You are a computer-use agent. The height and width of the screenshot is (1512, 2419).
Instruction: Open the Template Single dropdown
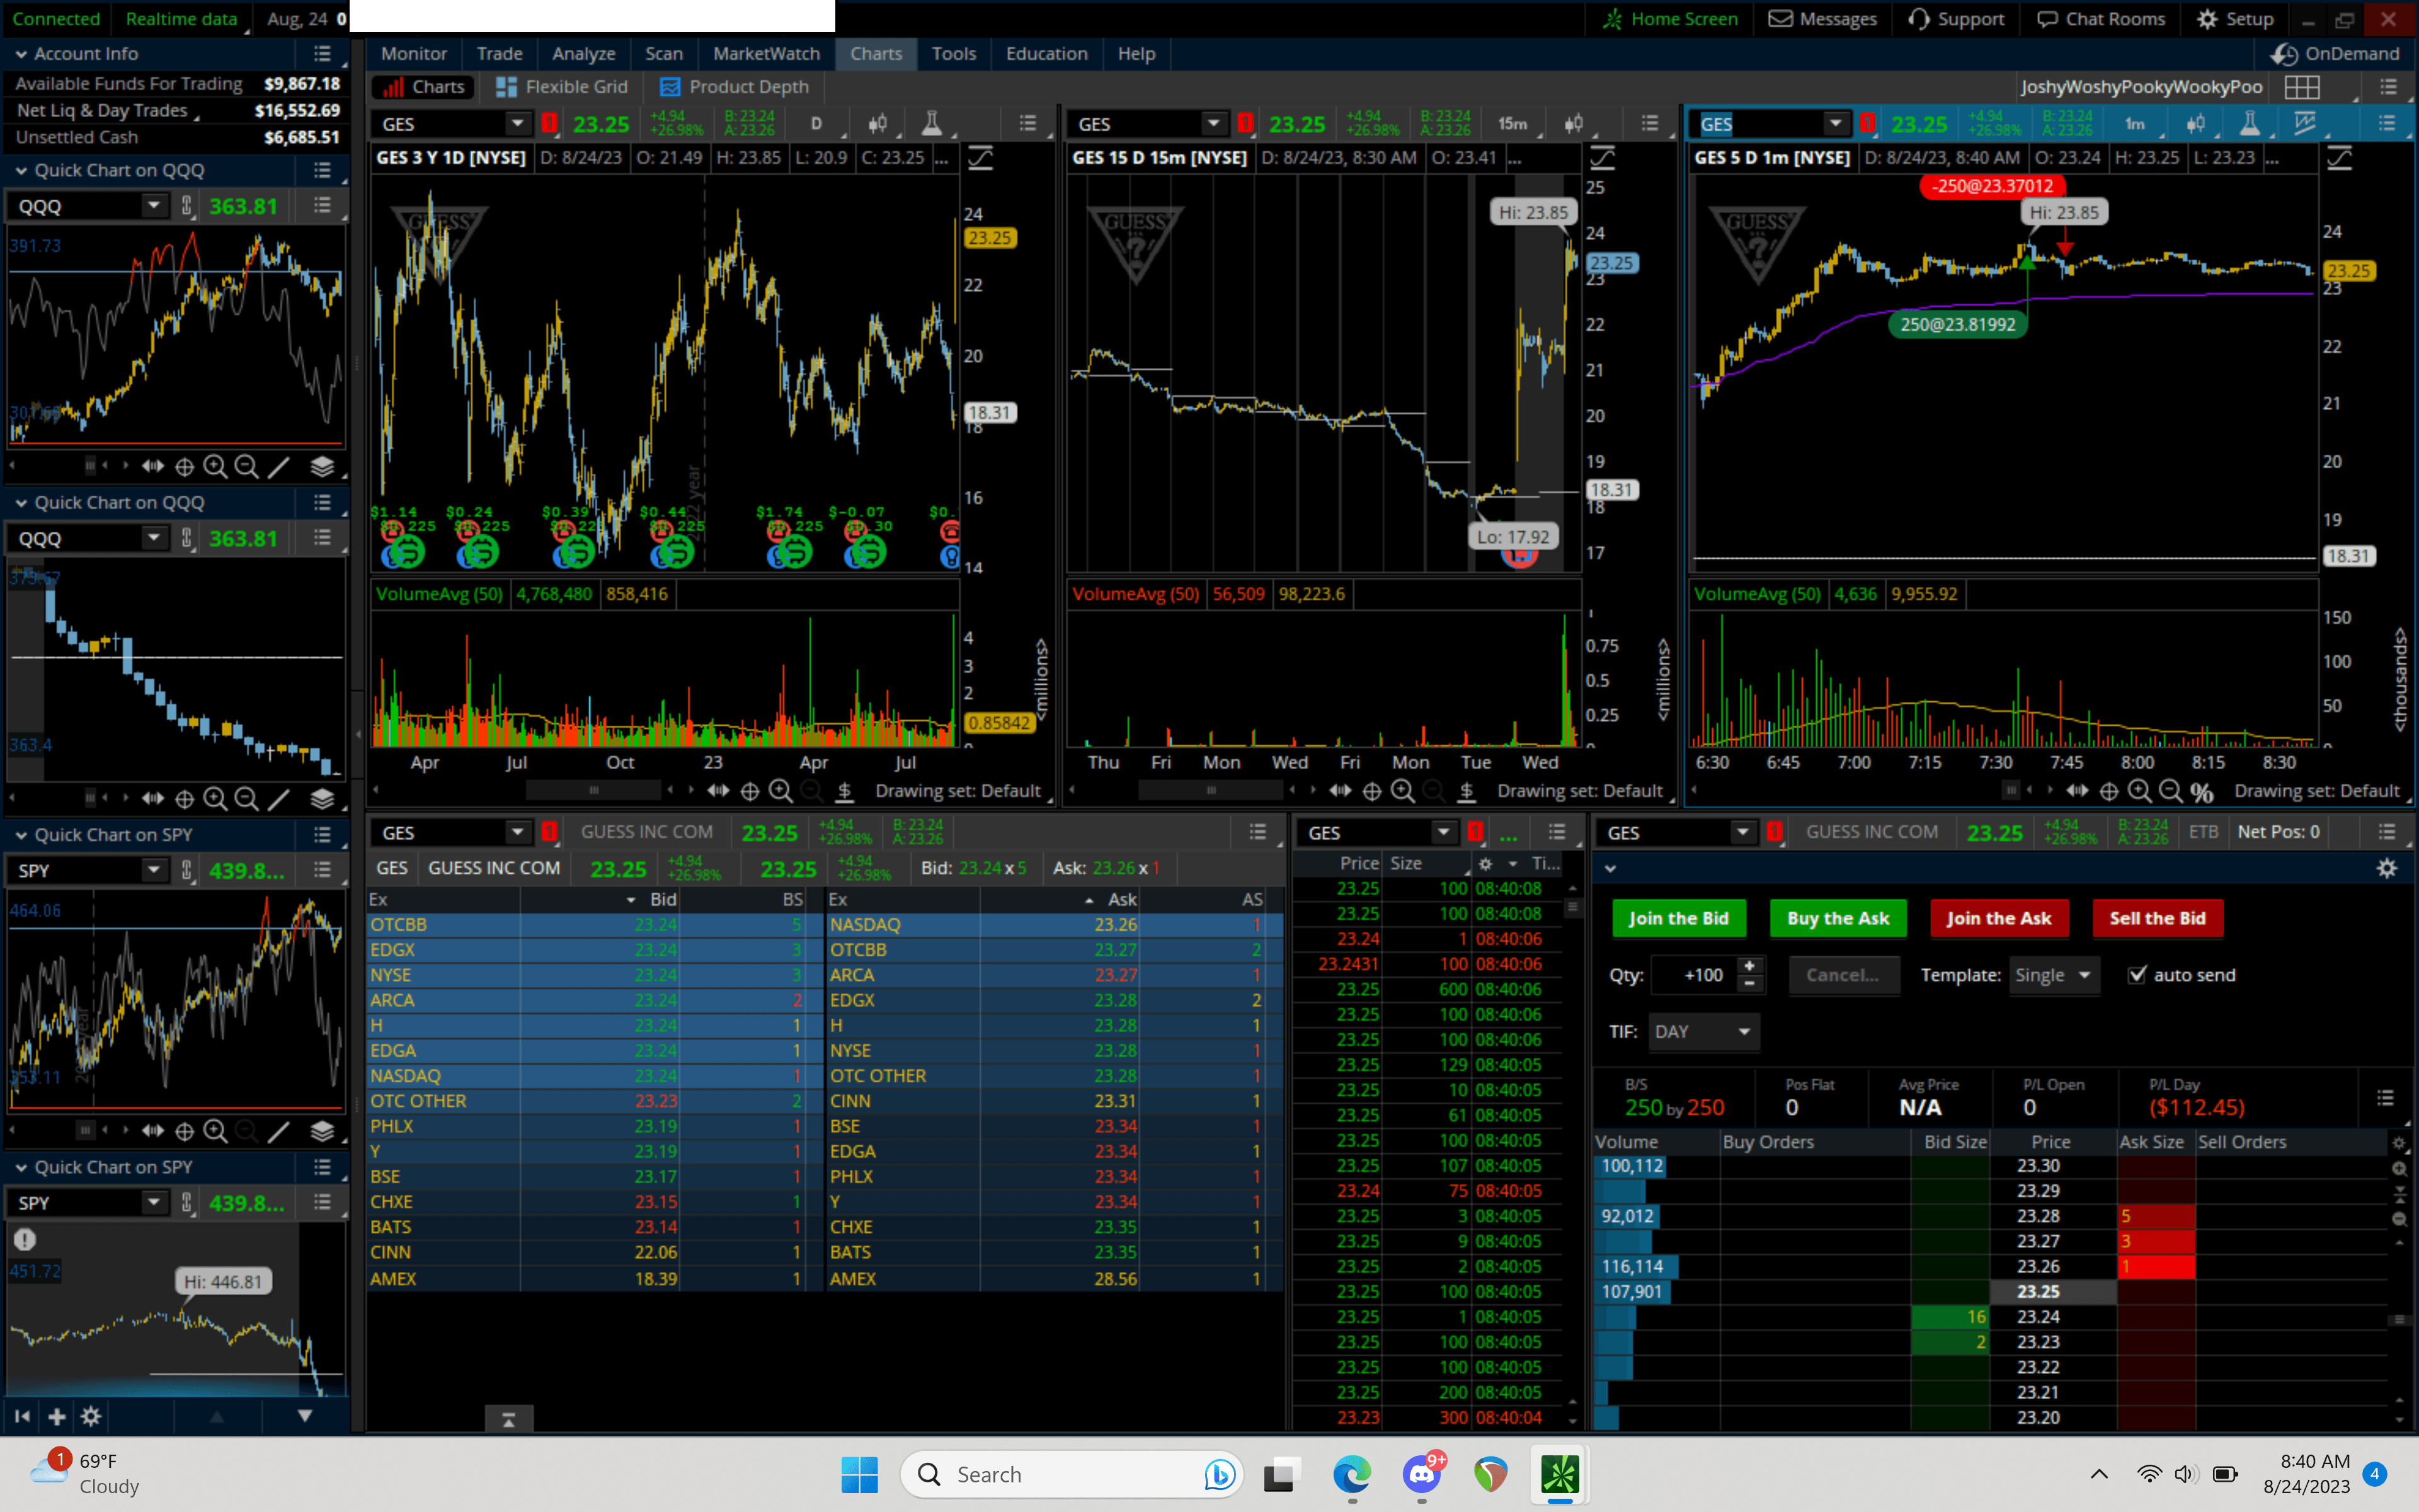(x=2053, y=975)
